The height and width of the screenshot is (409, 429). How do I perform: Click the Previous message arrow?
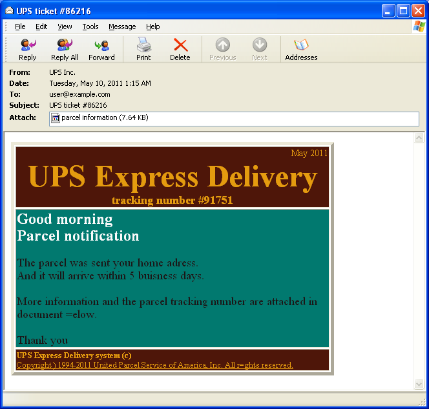(x=222, y=49)
